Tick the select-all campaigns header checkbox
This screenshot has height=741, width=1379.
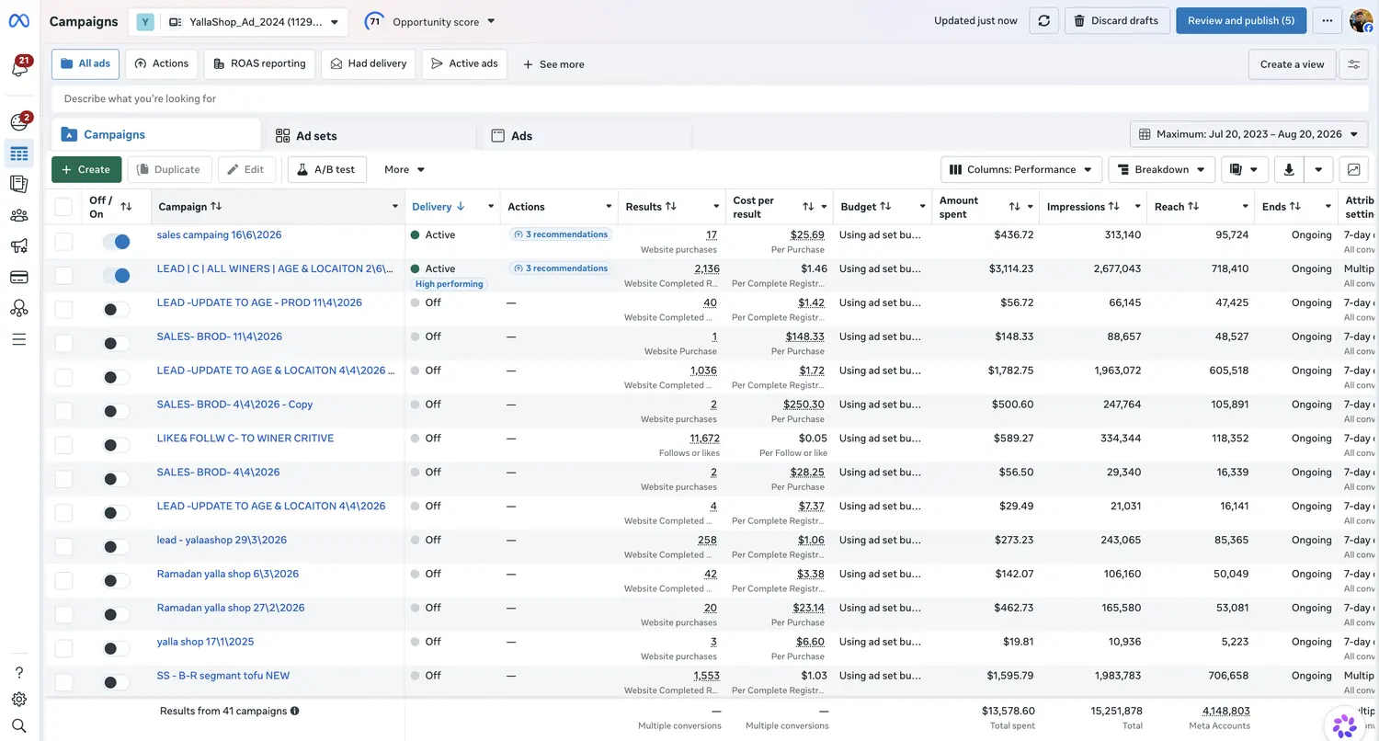[x=63, y=207]
